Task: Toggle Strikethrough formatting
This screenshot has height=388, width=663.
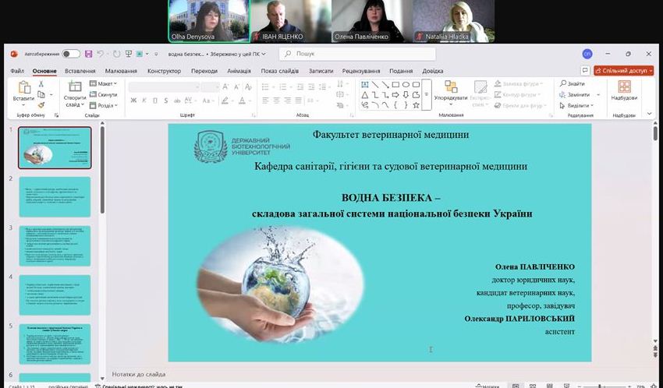Action: coord(177,101)
